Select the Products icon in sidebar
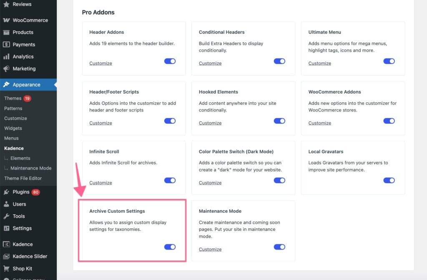The height and width of the screenshot is (280, 427). (6, 32)
